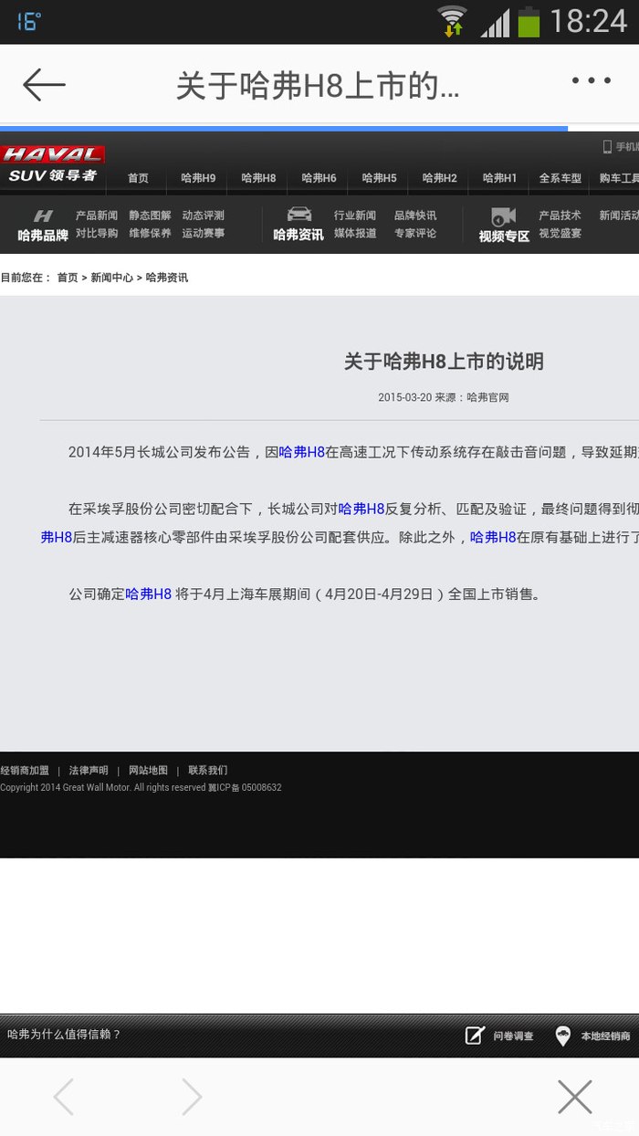Open 网站地图 footer link
Viewport: 639px width, 1136px height.
pyautogui.click(x=148, y=771)
